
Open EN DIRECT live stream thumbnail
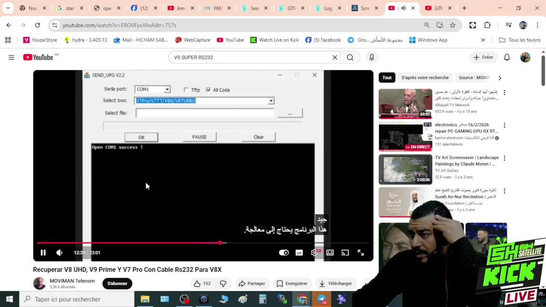[x=405, y=136]
